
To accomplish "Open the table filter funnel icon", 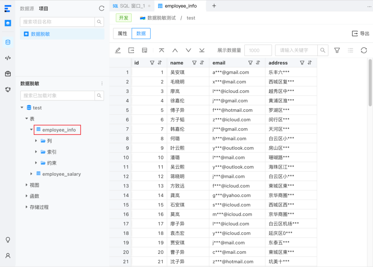I will [x=337, y=50].
